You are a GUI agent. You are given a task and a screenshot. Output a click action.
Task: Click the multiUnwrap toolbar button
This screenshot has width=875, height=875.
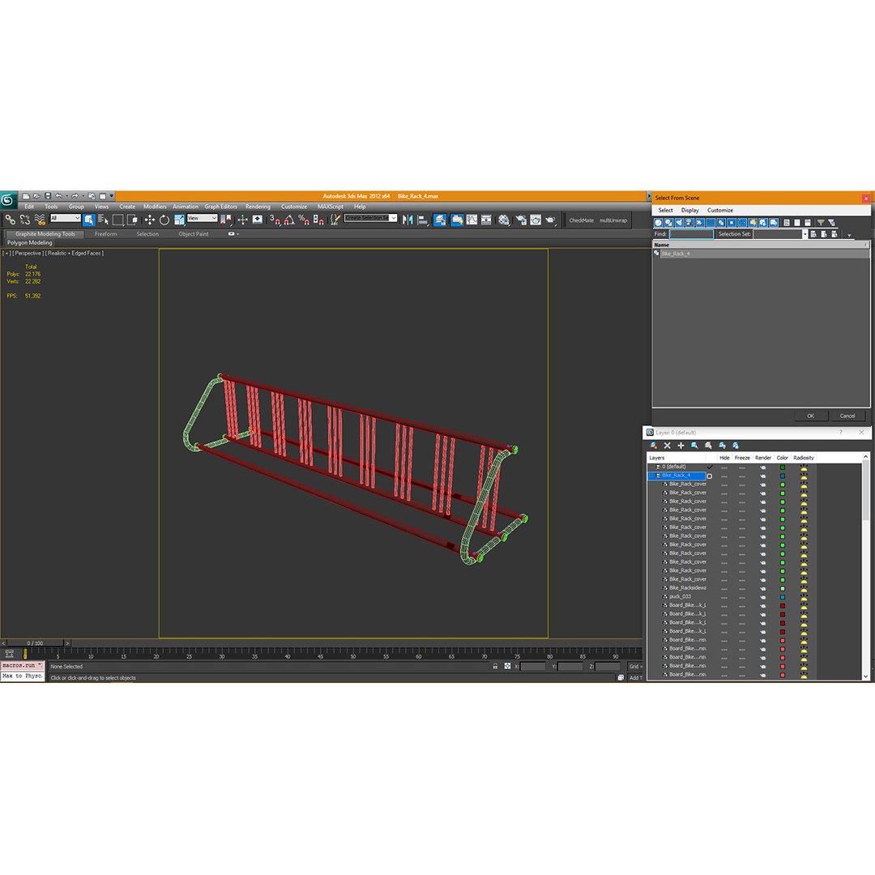click(613, 220)
